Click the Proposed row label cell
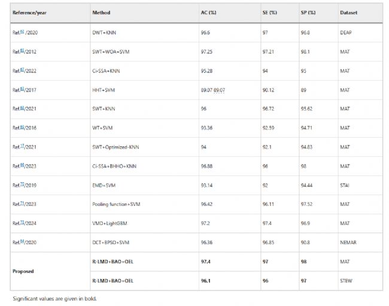The height and width of the screenshot is (306, 389). 23,271
